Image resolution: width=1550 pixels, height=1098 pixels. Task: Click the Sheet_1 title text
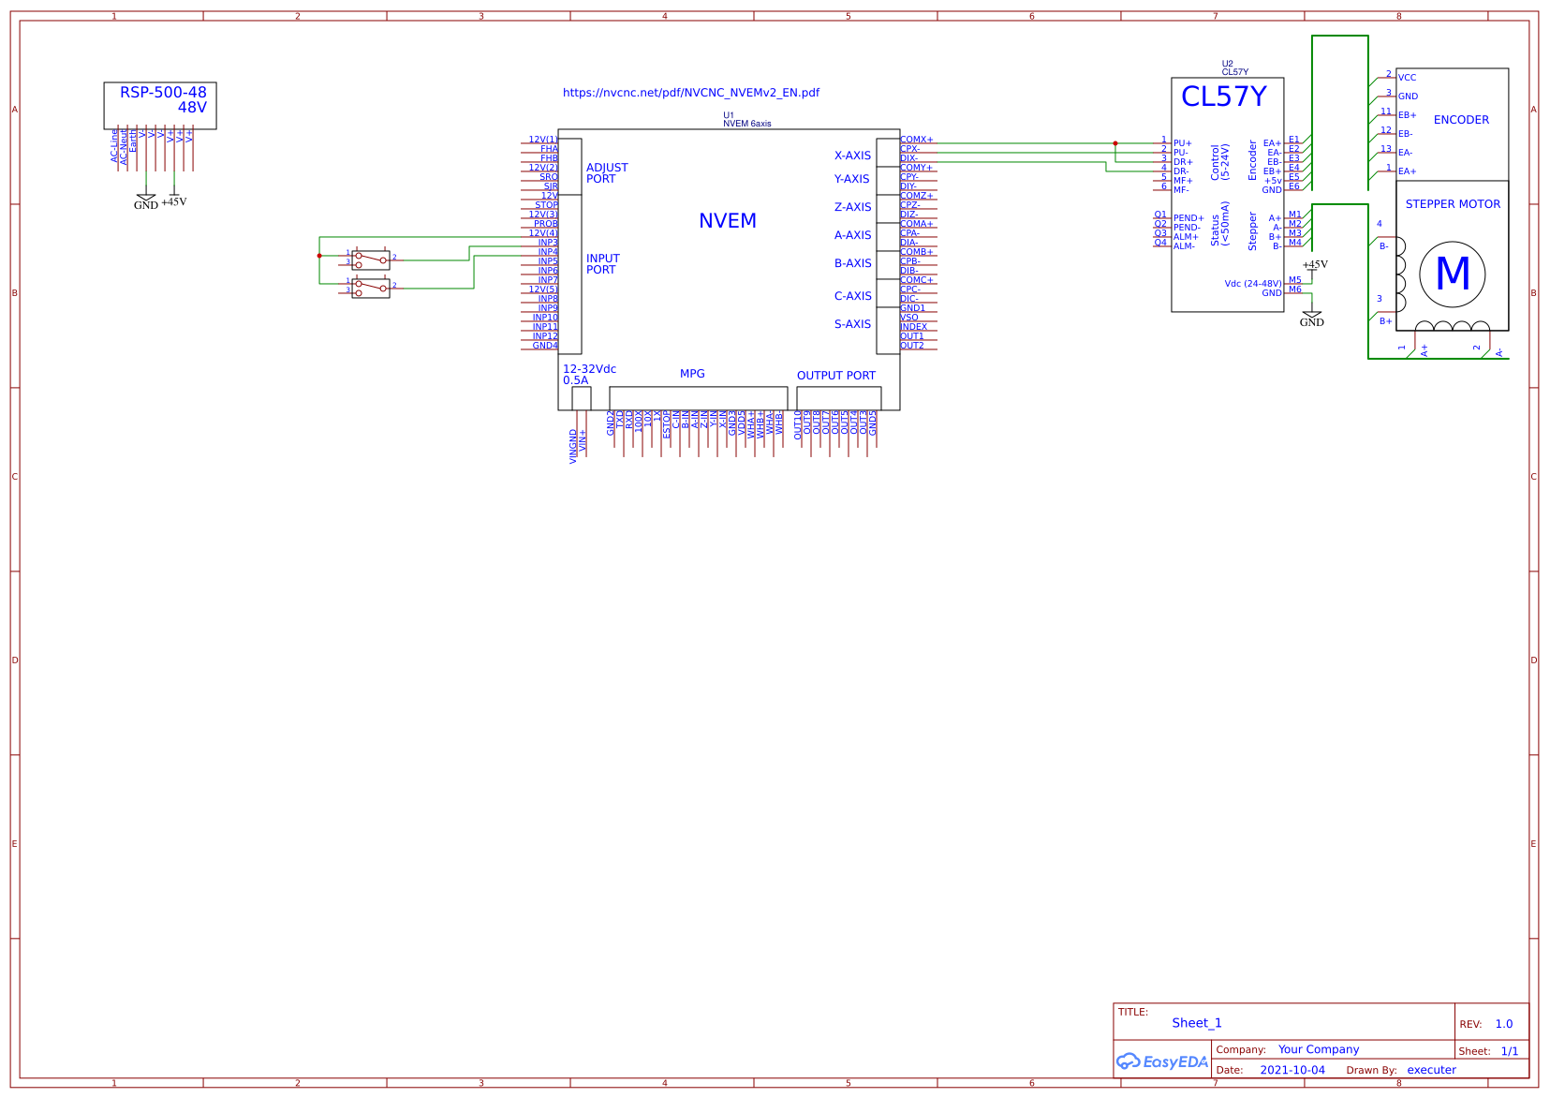click(x=1197, y=1023)
